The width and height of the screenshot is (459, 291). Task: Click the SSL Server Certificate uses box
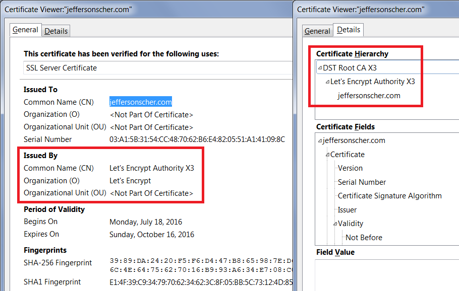click(x=158, y=68)
